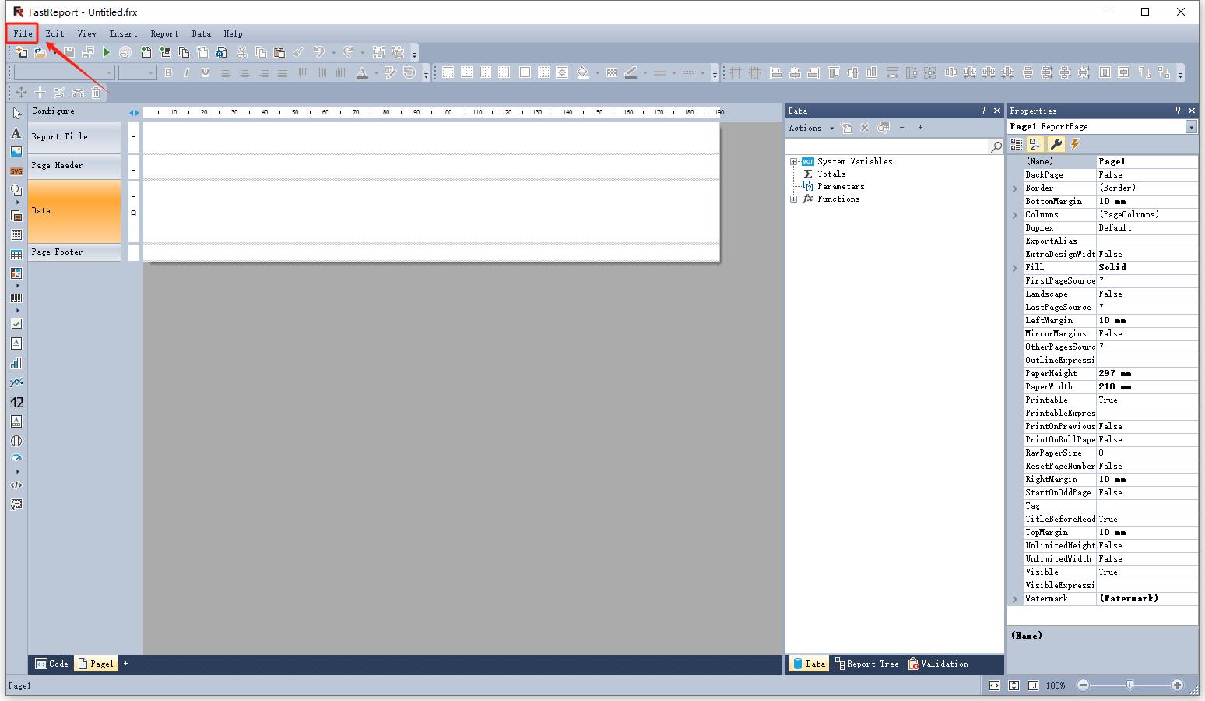Click the Configure bands button

coord(53,111)
